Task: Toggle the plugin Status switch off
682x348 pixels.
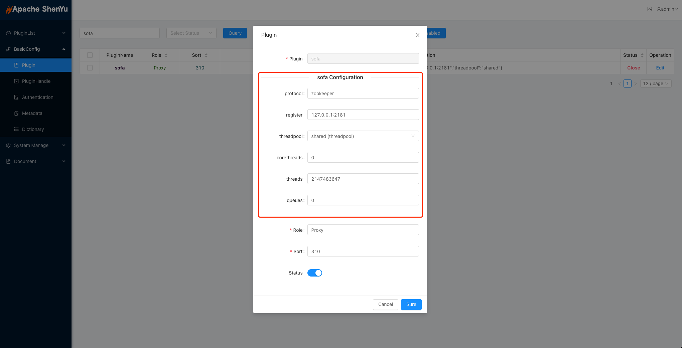Action: (x=314, y=273)
